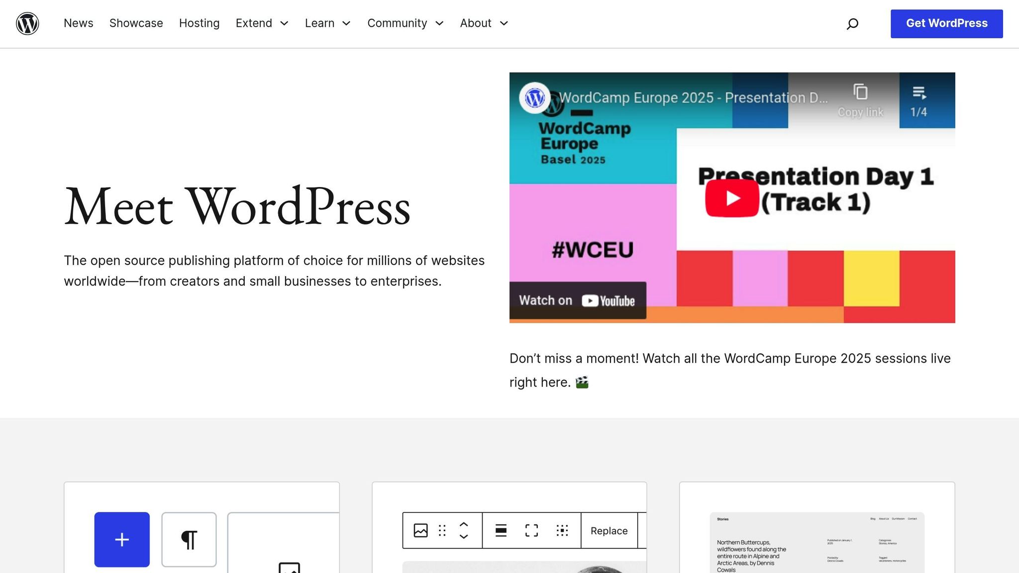
Task: Click the padding settings icon in the toolbar
Action: pyautogui.click(x=562, y=531)
